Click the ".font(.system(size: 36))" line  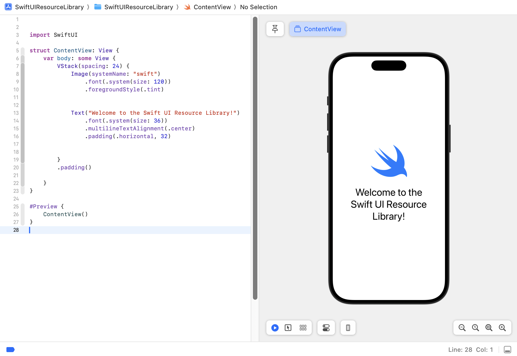(126, 121)
